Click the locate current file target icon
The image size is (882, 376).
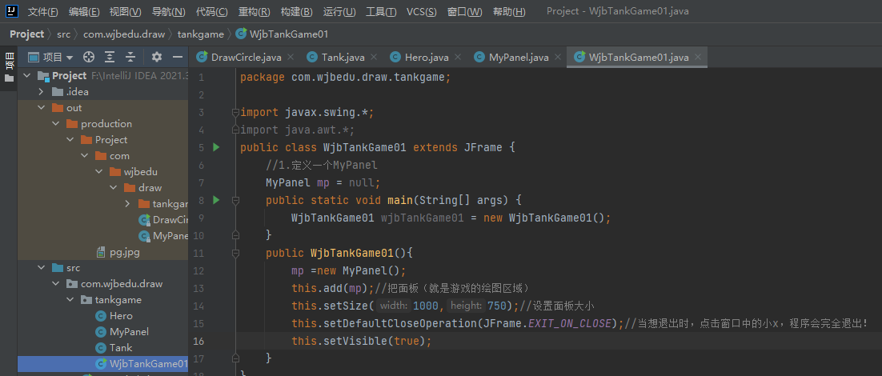coord(89,58)
